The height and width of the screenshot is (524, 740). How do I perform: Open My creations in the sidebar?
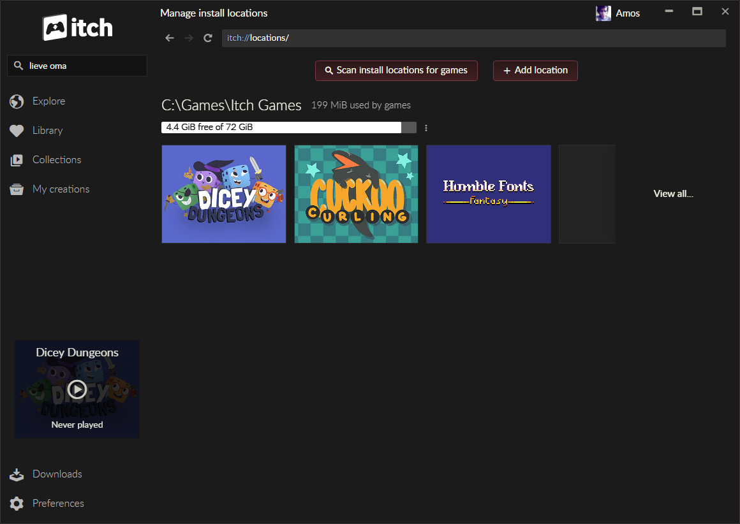coord(61,189)
